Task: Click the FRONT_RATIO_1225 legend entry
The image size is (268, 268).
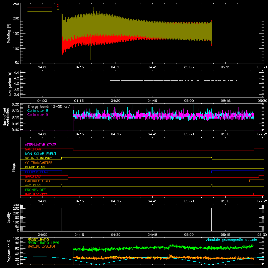Action: [x=44, y=243]
